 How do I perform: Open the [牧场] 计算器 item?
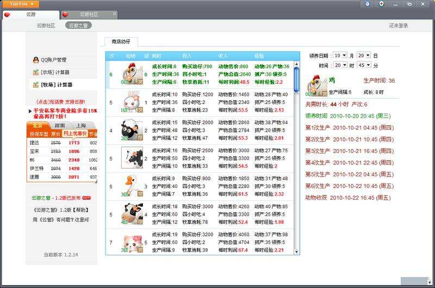point(57,85)
